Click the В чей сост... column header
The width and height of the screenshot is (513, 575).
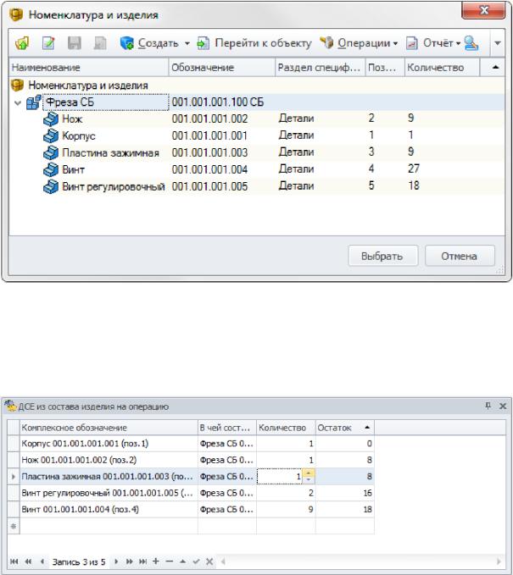click(x=227, y=428)
